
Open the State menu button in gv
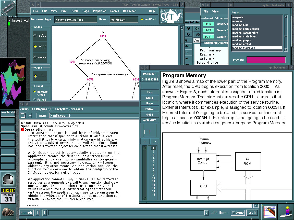[x=150, y=98]
